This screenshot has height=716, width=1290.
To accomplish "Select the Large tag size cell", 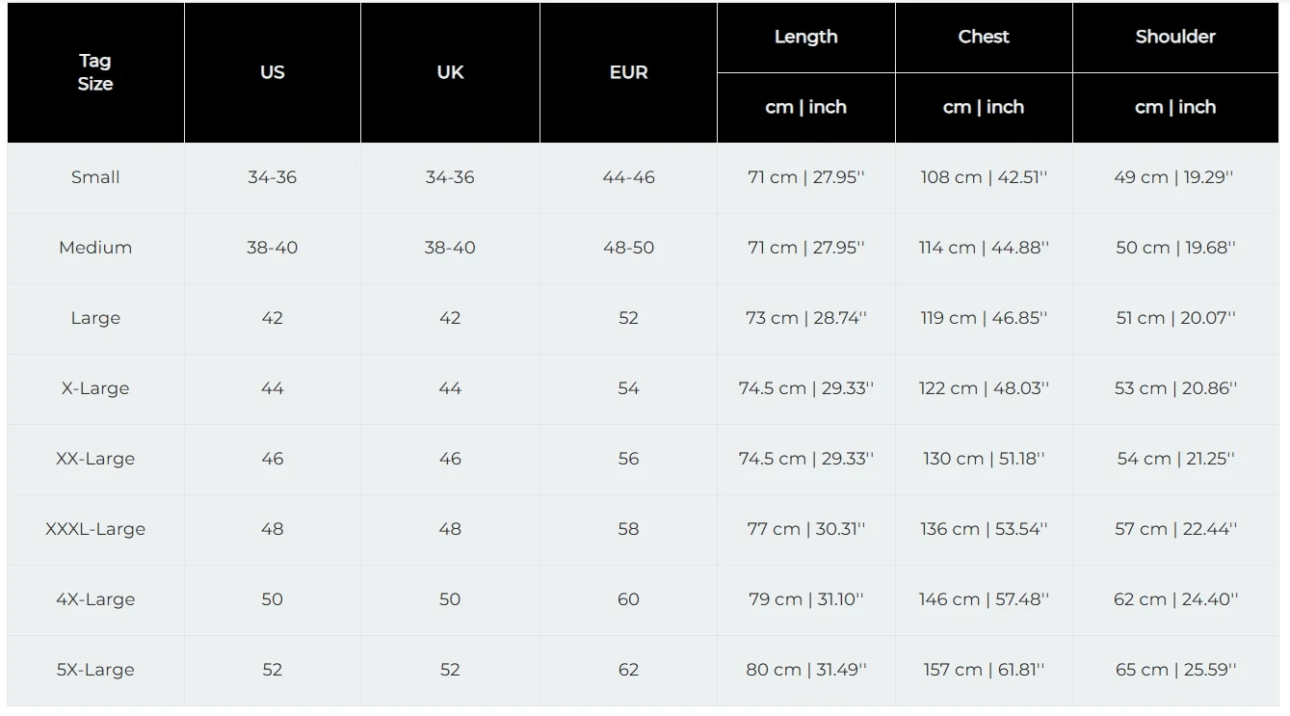I will [x=95, y=318].
